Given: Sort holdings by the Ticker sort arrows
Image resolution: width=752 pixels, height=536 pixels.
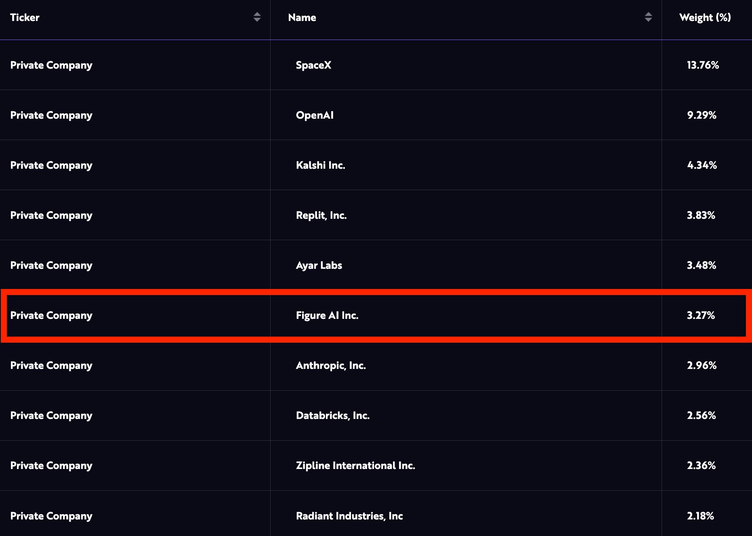Looking at the screenshot, I should click(x=257, y=17).
